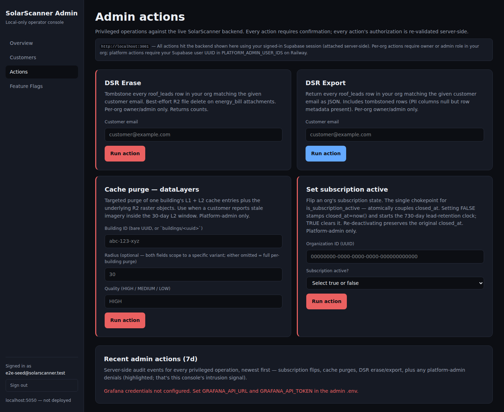Click the Quality input with placeholder HIGH

[x=194, y=301]
